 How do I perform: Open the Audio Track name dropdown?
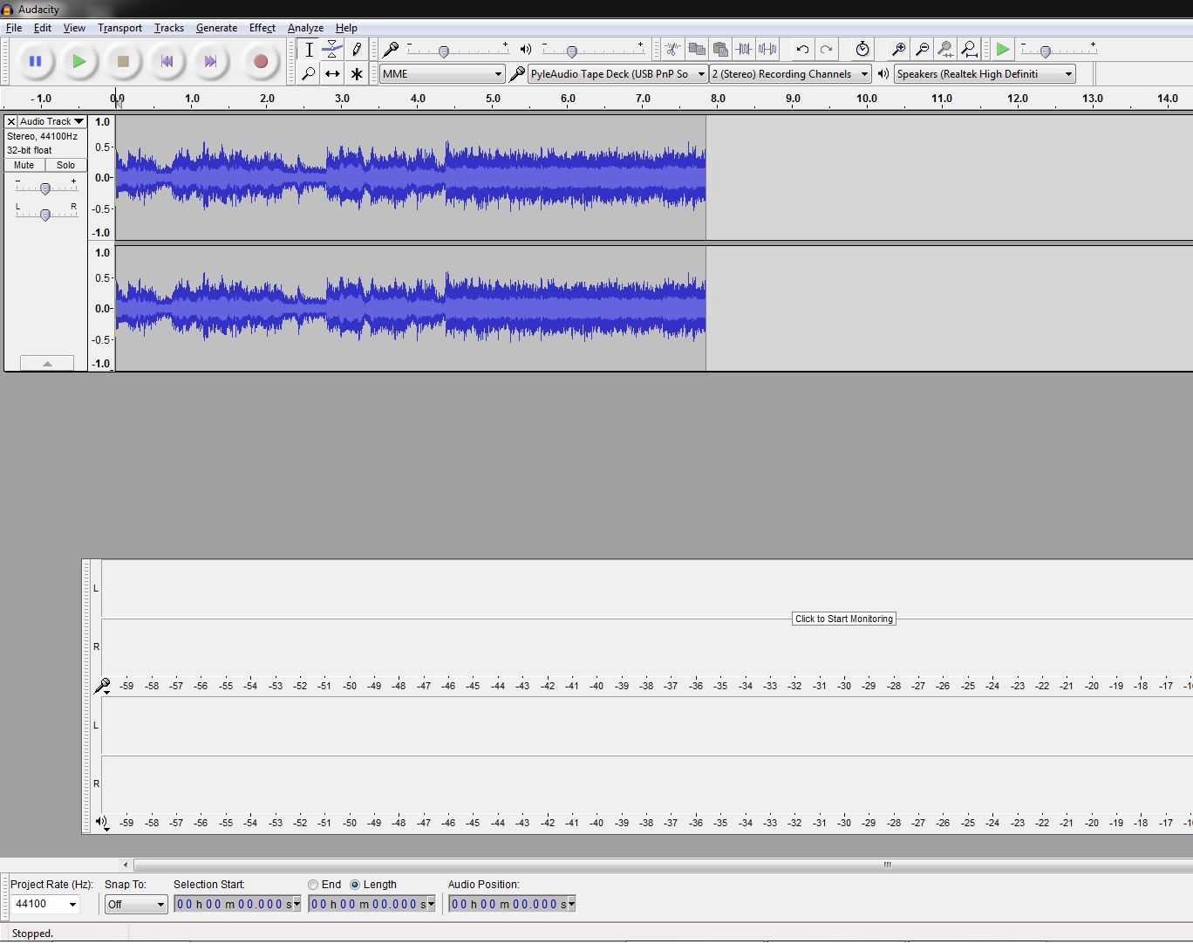(x=50, y=121)
